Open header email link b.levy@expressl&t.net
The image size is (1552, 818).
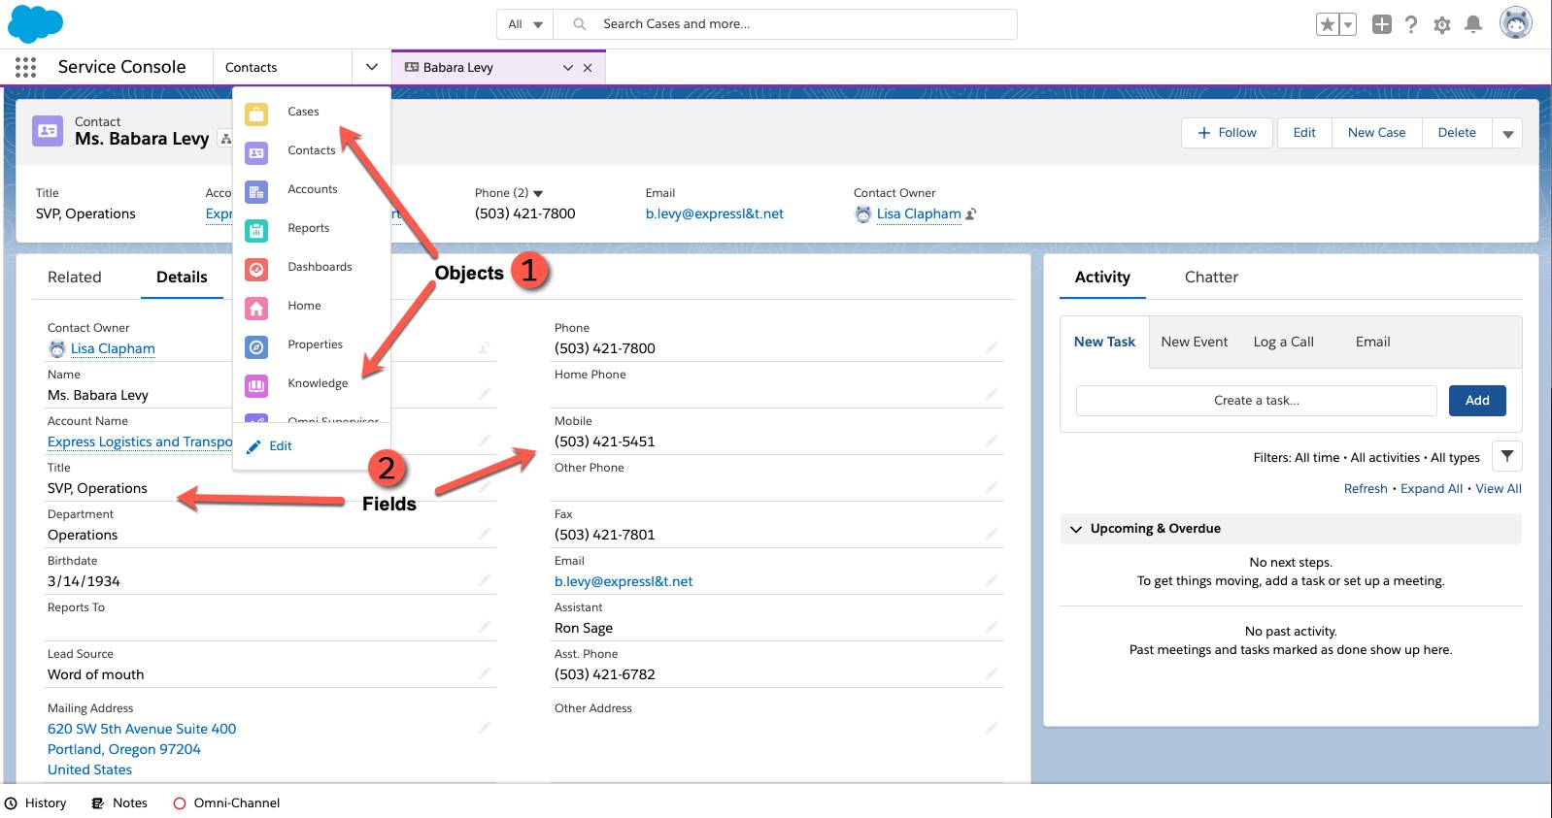[x=714, y=213]
